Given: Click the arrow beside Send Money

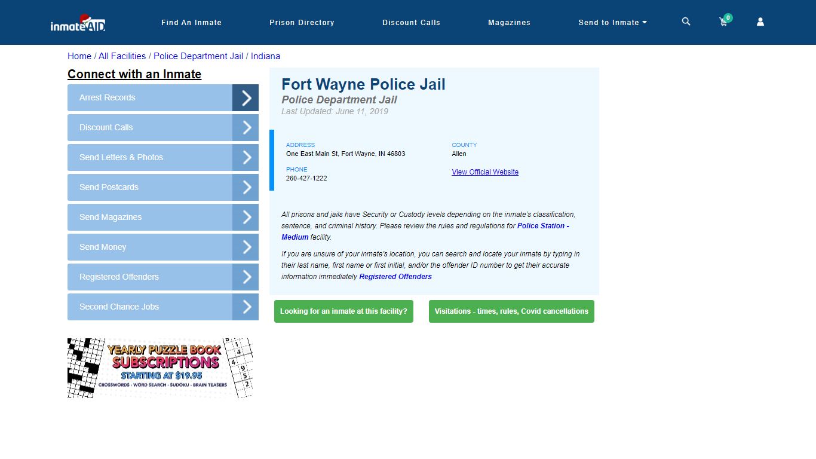Looking at the screenshot, I should point(246,247).
